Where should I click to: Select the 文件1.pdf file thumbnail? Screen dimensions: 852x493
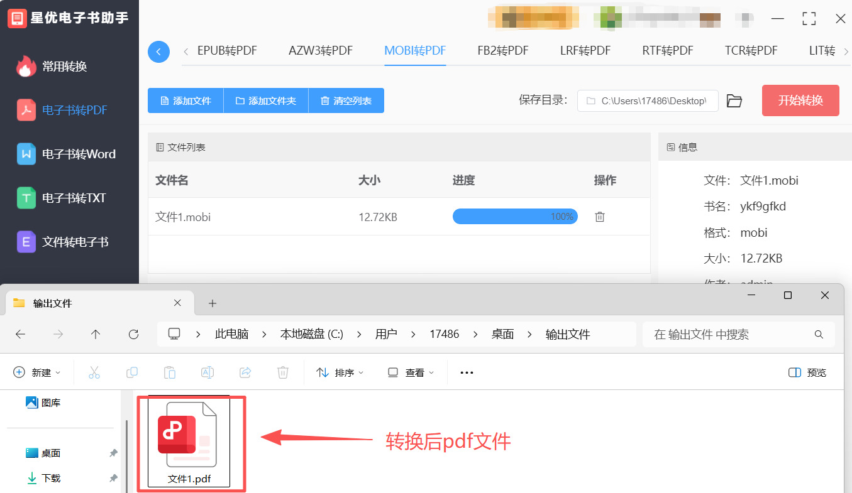point(189,442)
